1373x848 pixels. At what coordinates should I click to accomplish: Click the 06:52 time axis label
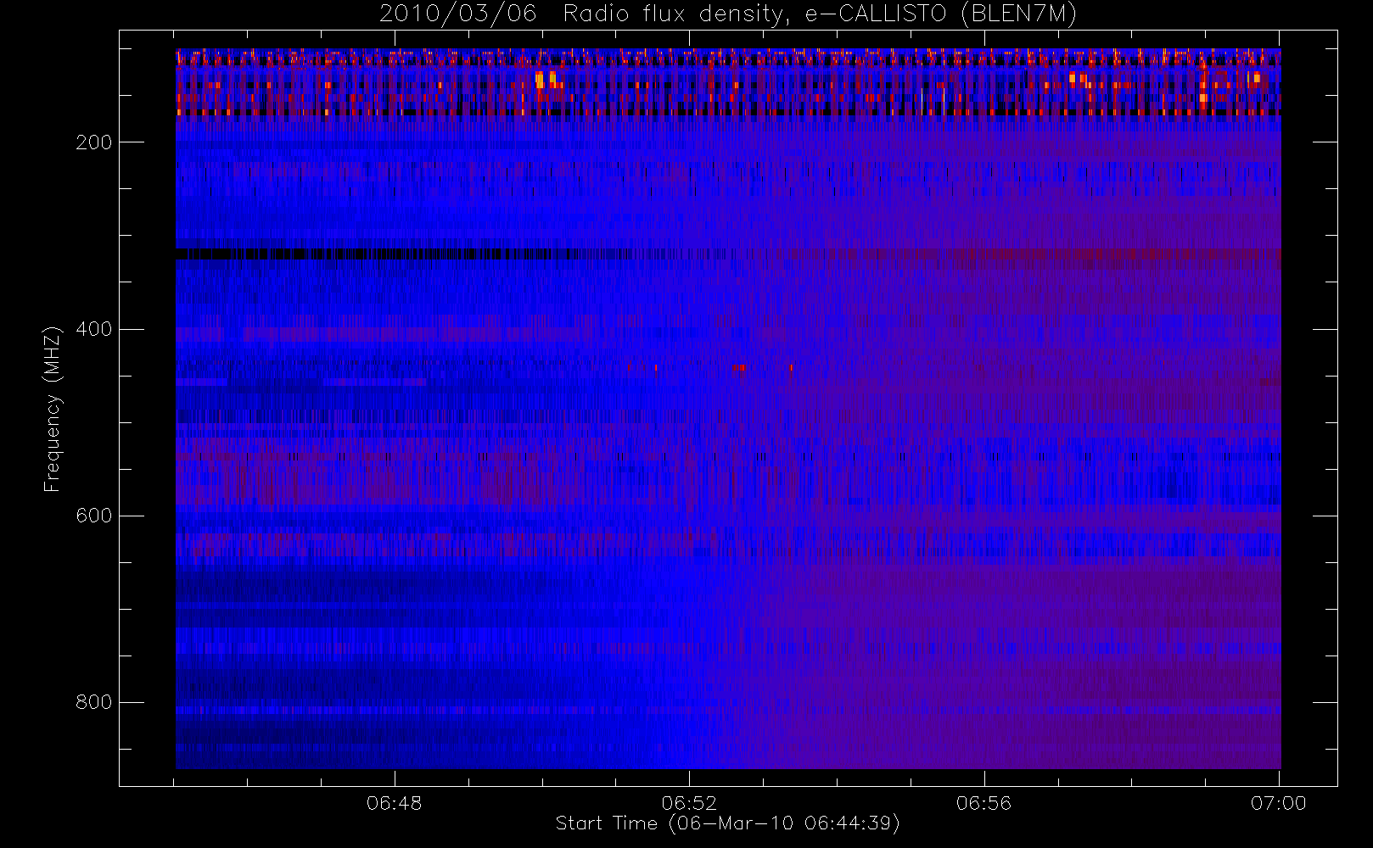[689, 803]
